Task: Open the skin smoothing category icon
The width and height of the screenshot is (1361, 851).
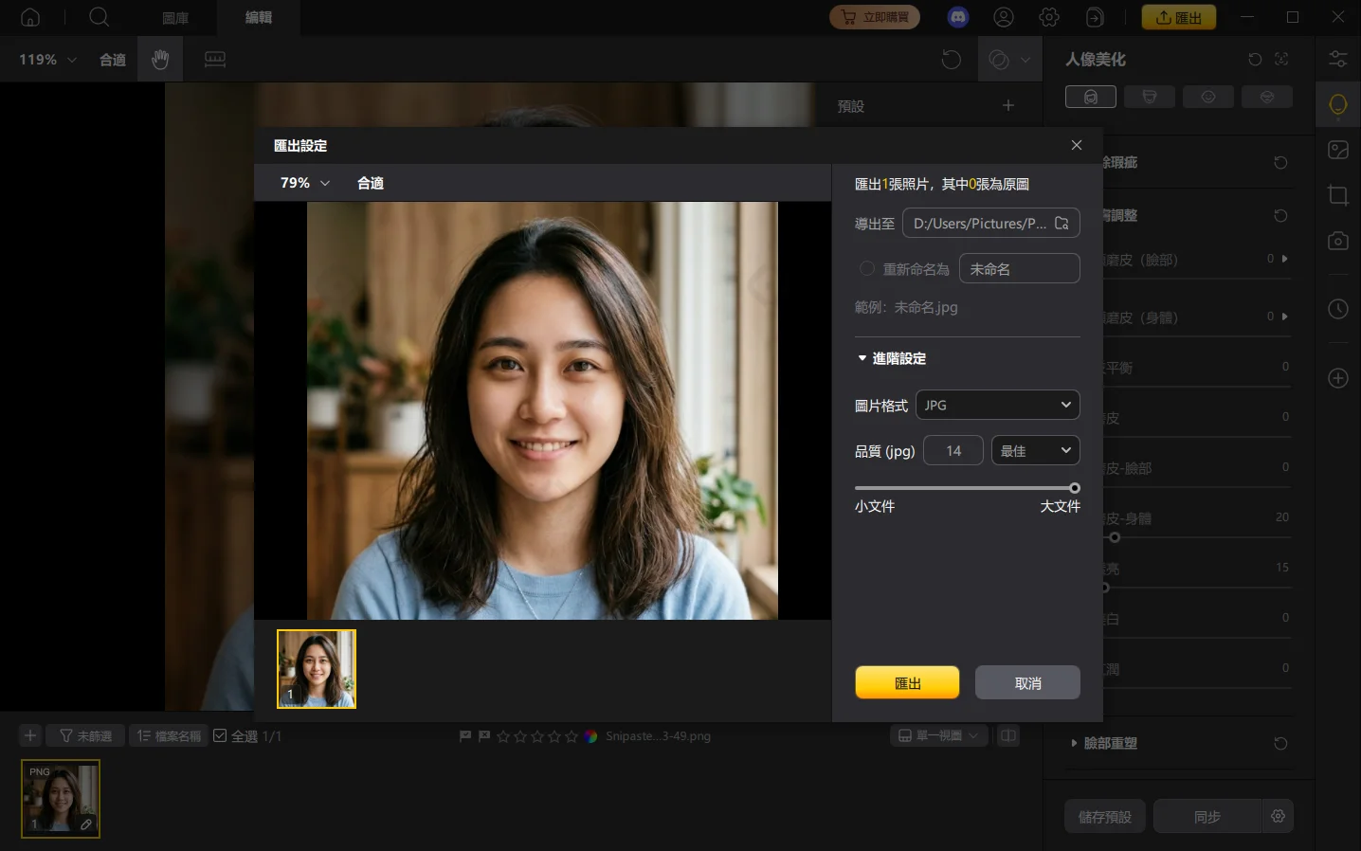Action: pos(1208,96)
